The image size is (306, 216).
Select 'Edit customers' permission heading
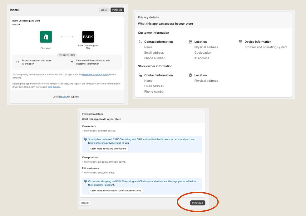(91, 168)
